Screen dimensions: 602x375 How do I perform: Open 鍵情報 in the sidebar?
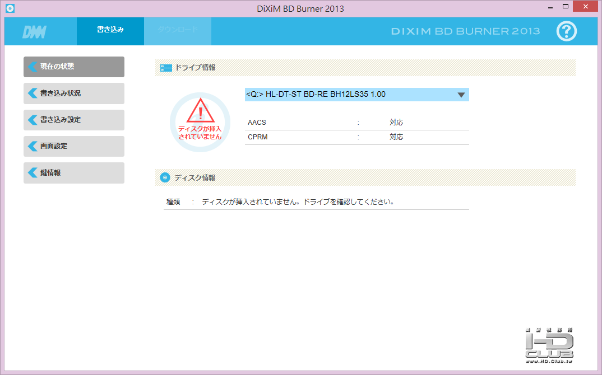74,172
